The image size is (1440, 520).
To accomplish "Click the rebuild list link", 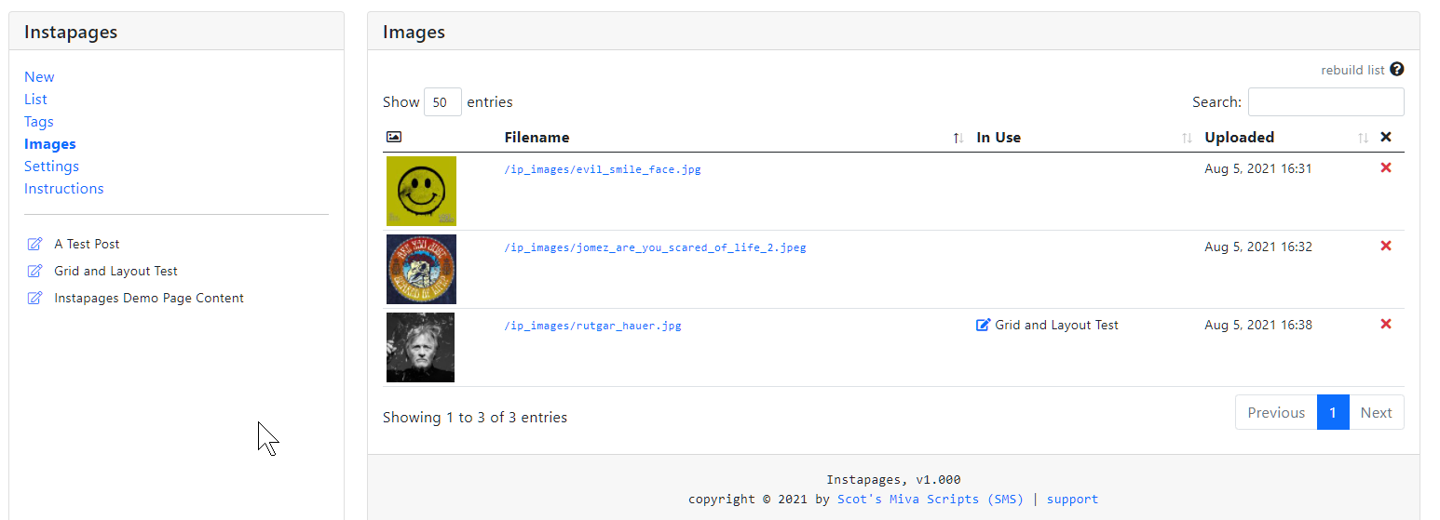I will pyautogui.click(x=1352, y=70).
